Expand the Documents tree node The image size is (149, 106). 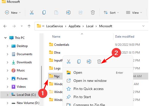(8, 54)
